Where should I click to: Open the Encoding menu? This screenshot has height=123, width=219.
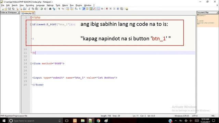(30, 5)
